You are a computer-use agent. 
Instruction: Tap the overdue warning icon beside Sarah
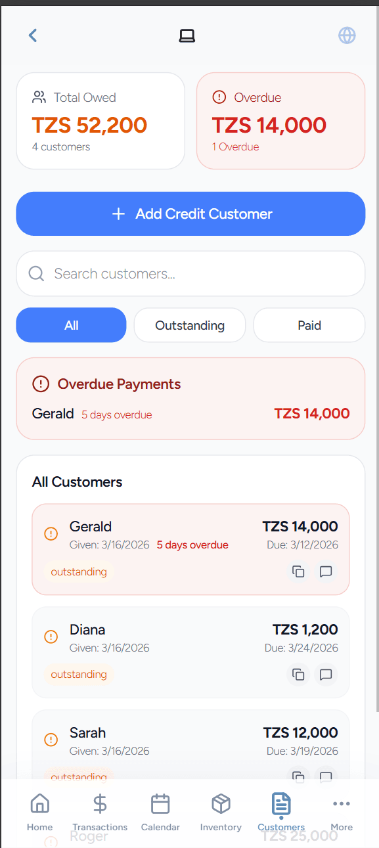[51, 740]
